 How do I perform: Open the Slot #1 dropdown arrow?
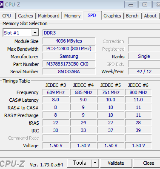(x=35, y=33)
